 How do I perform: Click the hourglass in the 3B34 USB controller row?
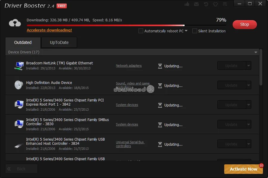pos(160,144)
